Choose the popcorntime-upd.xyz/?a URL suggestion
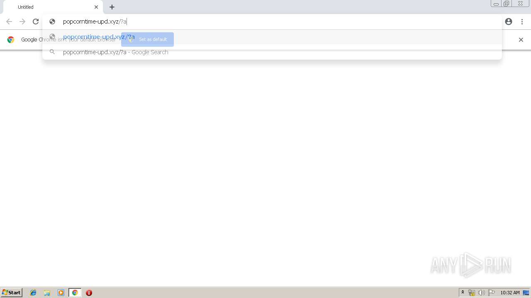The width and height of the screenshot is (531, 298). tap(272, 37)
